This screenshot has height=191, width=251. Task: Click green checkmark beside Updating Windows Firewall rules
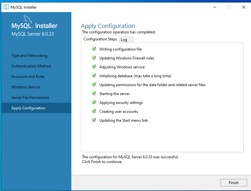(x=94, y=58)
